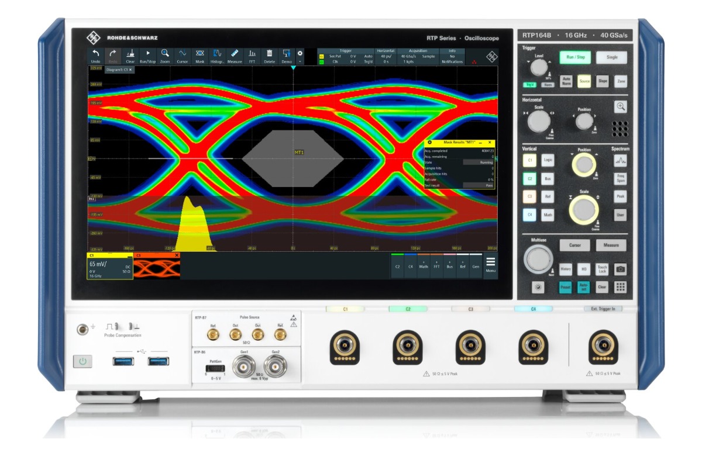Open toolbar settings gear dropdown
702x456 pixels.
click(x=300, y=56)
